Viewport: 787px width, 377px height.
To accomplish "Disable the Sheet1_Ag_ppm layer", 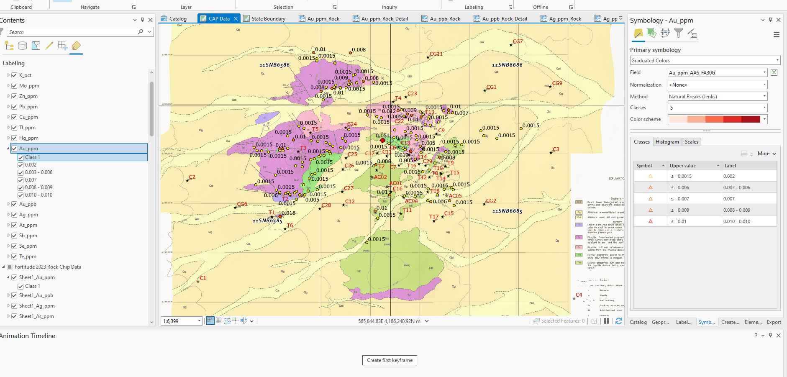I will pos(14,306).
